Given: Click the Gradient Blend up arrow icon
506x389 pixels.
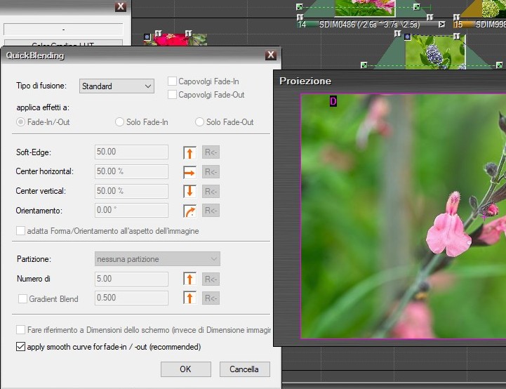Looking at the screenshot, I should (189, 298).
